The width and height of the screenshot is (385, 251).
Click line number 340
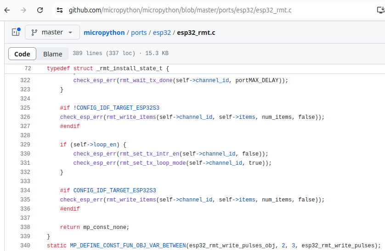click(x=25, y=245)
